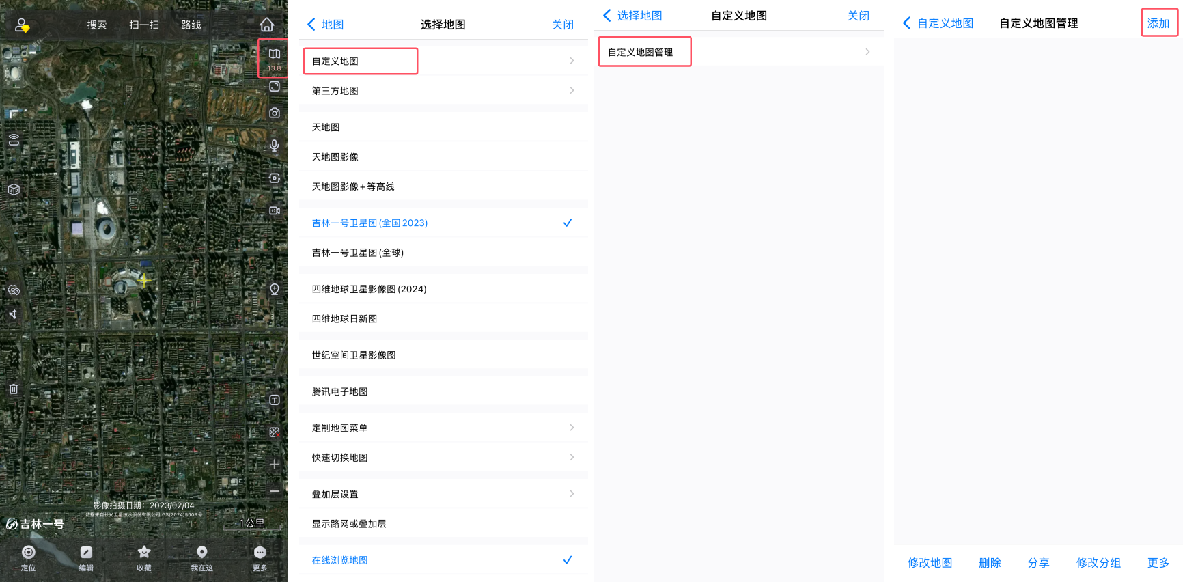Tap the 更多 more icon

(260, 557)
